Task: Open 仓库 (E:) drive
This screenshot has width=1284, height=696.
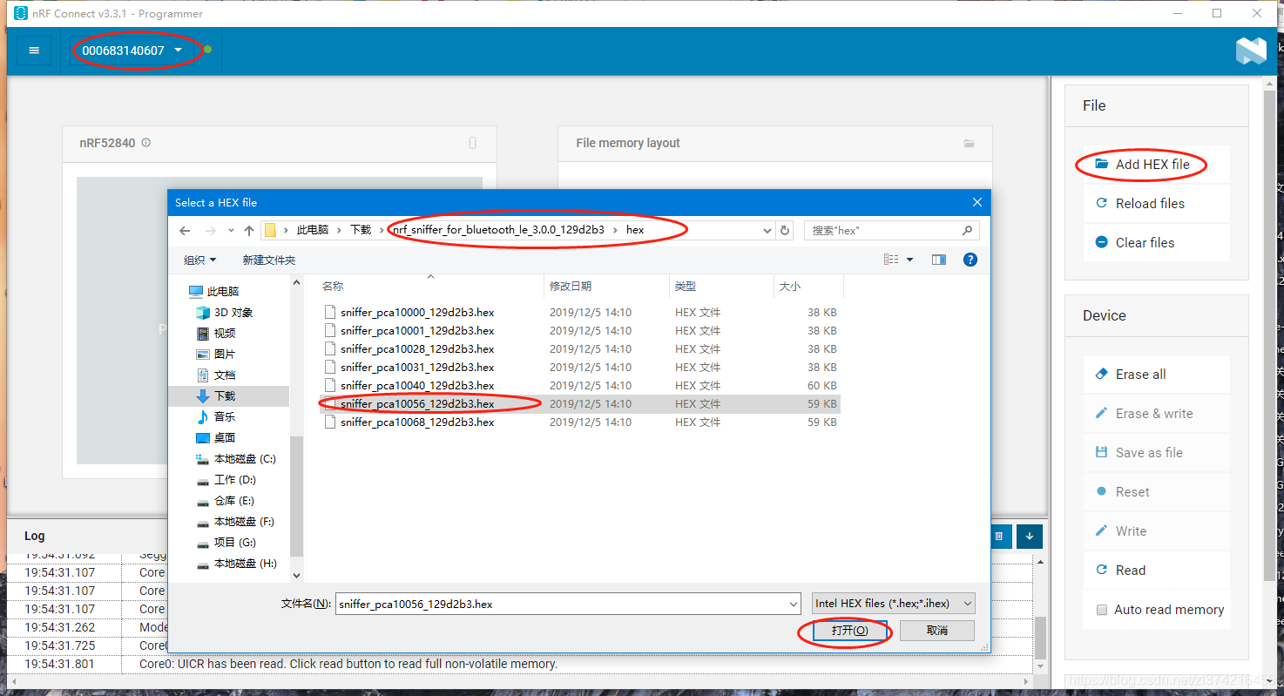Action: (x=225, y=500)
